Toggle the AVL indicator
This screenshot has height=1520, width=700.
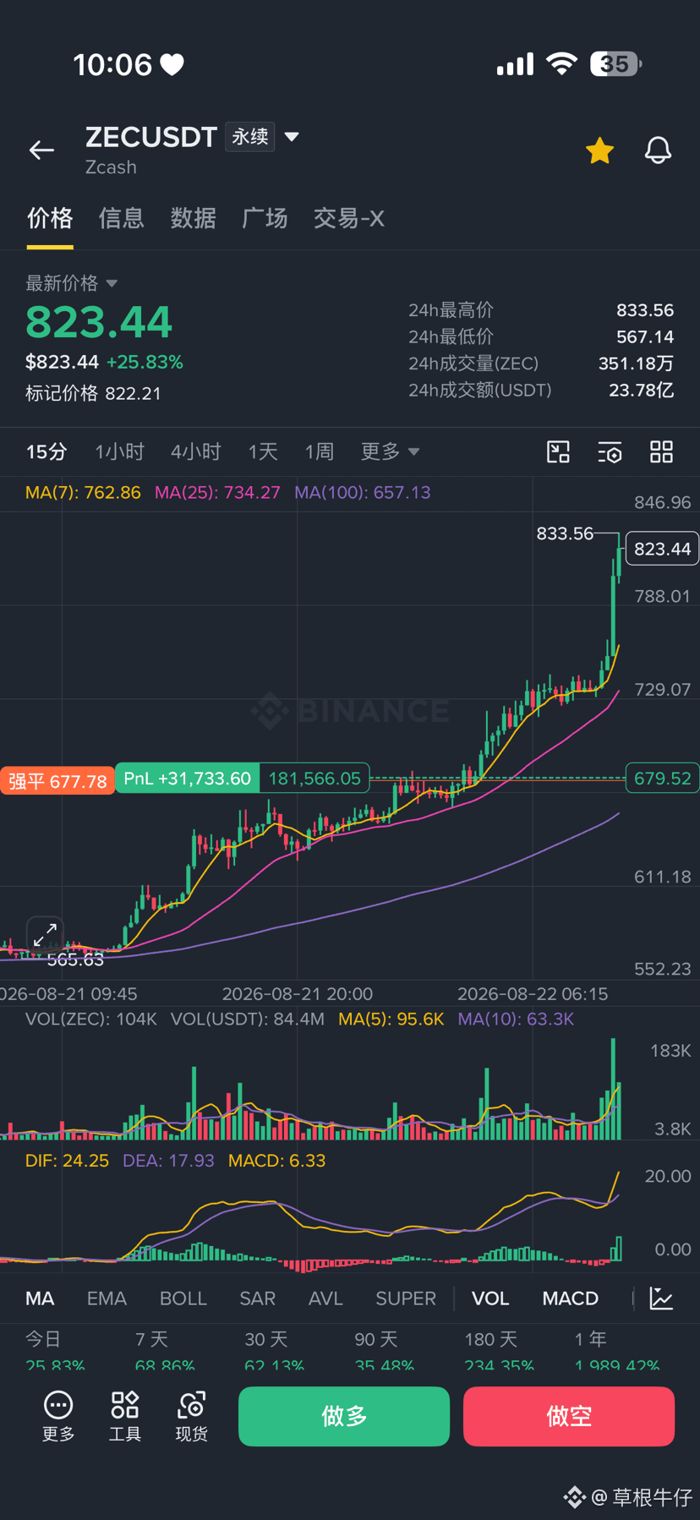(x=325, y=1299)
